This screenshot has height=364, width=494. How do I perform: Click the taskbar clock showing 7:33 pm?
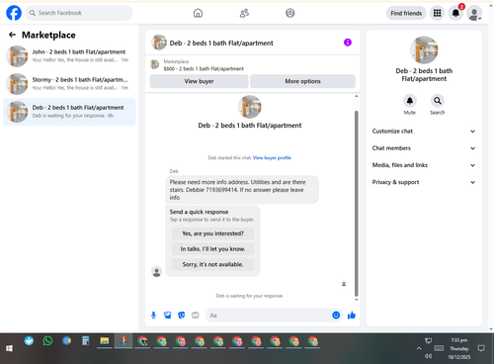459,340
